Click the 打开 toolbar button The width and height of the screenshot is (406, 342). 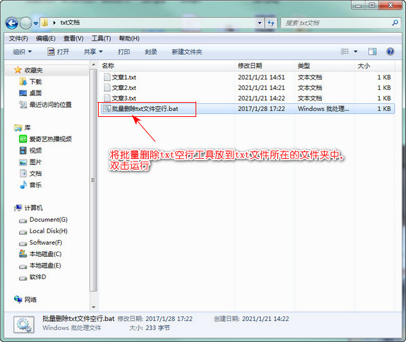point(58,52)
